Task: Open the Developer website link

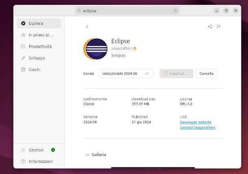Action: (x=196, y=122)
